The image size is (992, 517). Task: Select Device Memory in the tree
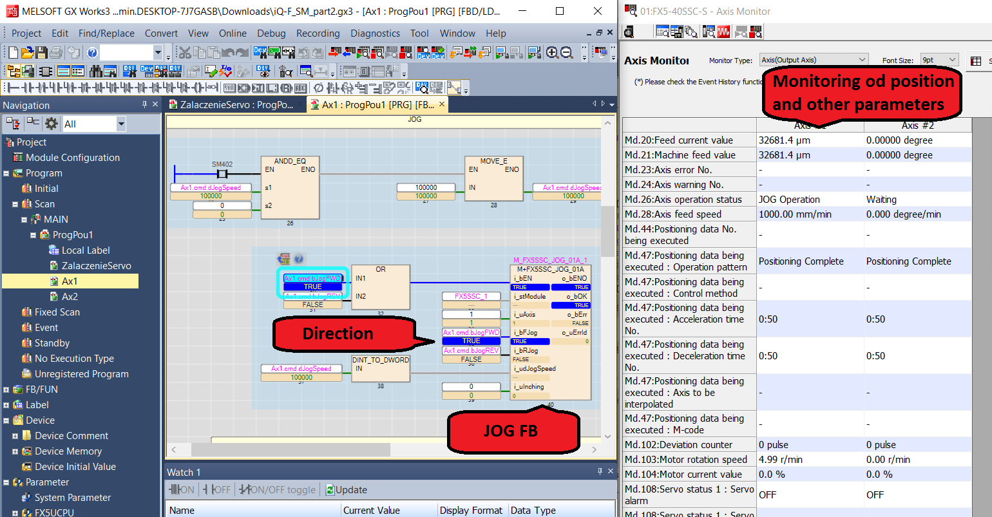tap(68, 451)
